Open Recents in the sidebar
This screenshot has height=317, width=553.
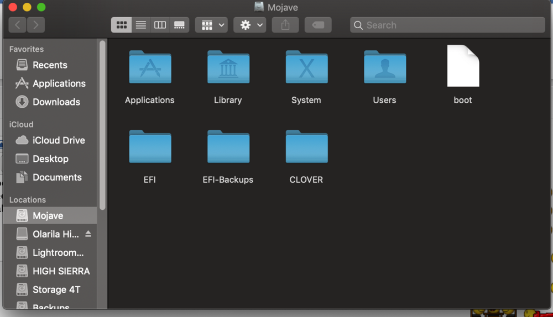49,65
